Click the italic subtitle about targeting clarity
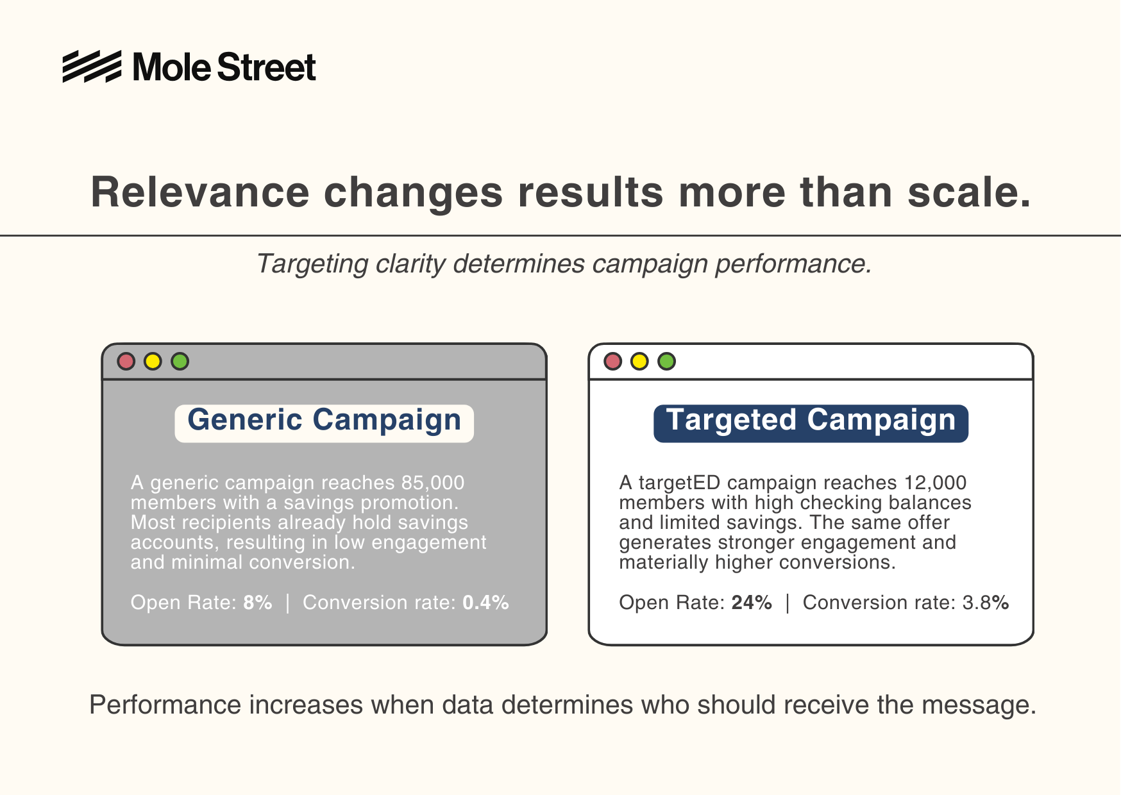The height and width of the screenshot is (795, 1121). [x=564, y=264]
